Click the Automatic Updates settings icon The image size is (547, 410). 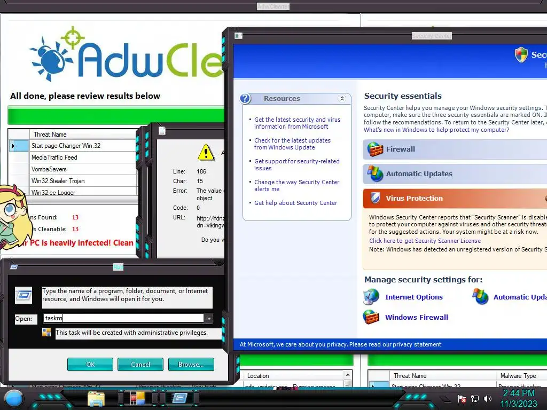pos(480,296)
